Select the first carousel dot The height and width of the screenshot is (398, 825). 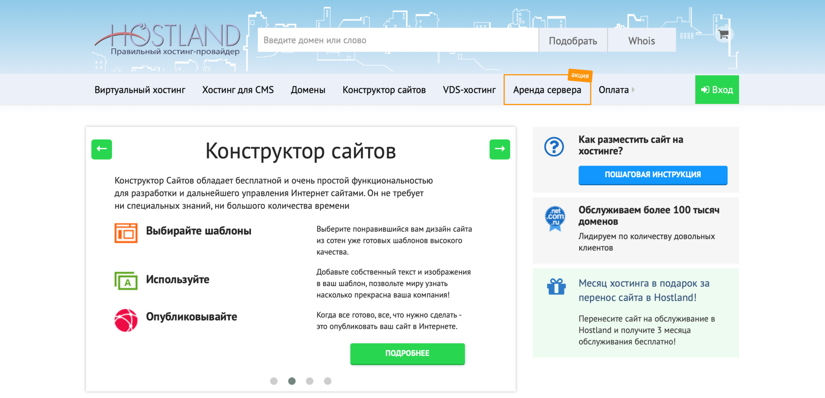(274, 381)
